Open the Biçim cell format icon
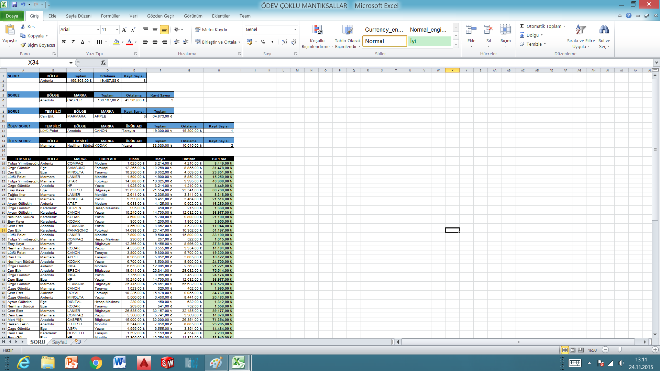Viewport: 660px width, 371px height. pyautogui.click(x=505, y=30)
